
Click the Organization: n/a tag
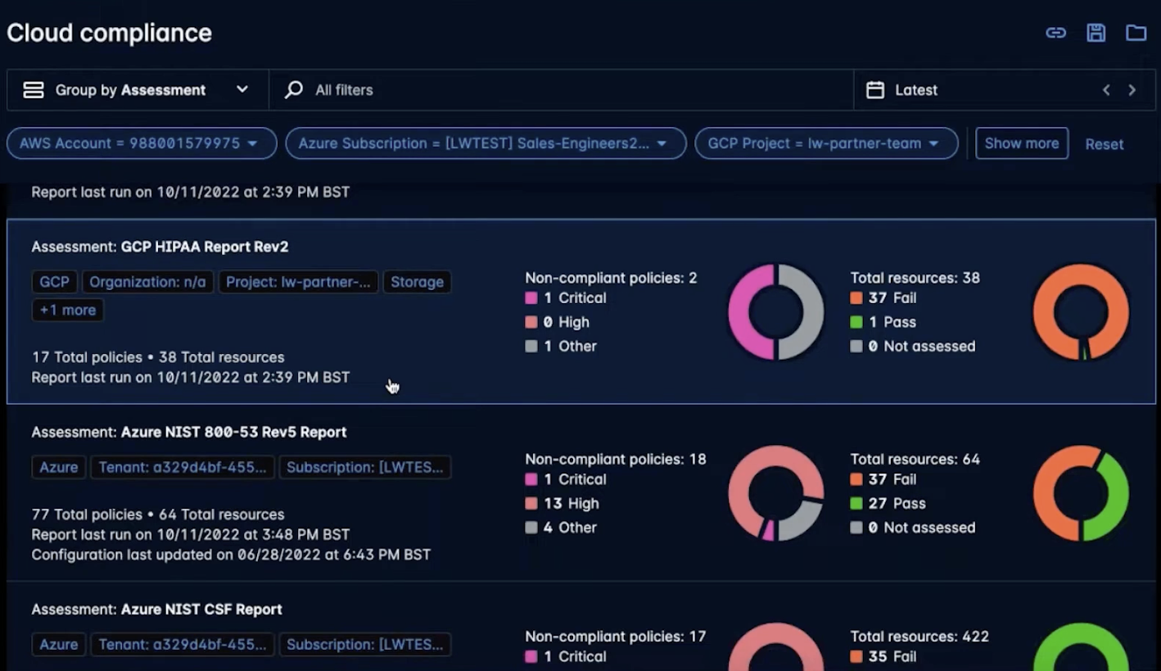pyautogui.click(x=148, y=282)
